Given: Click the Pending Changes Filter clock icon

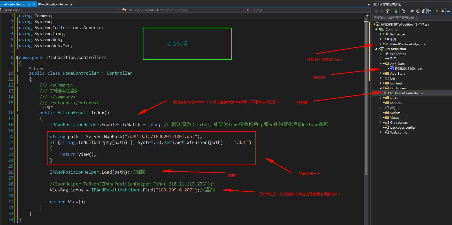Looking at the screenshot, I should tap(404, 11).
